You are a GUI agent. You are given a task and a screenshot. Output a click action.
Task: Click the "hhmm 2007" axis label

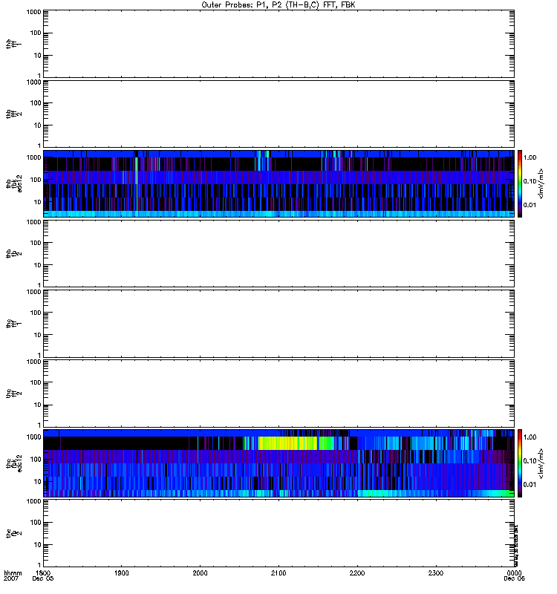(13, 576)
